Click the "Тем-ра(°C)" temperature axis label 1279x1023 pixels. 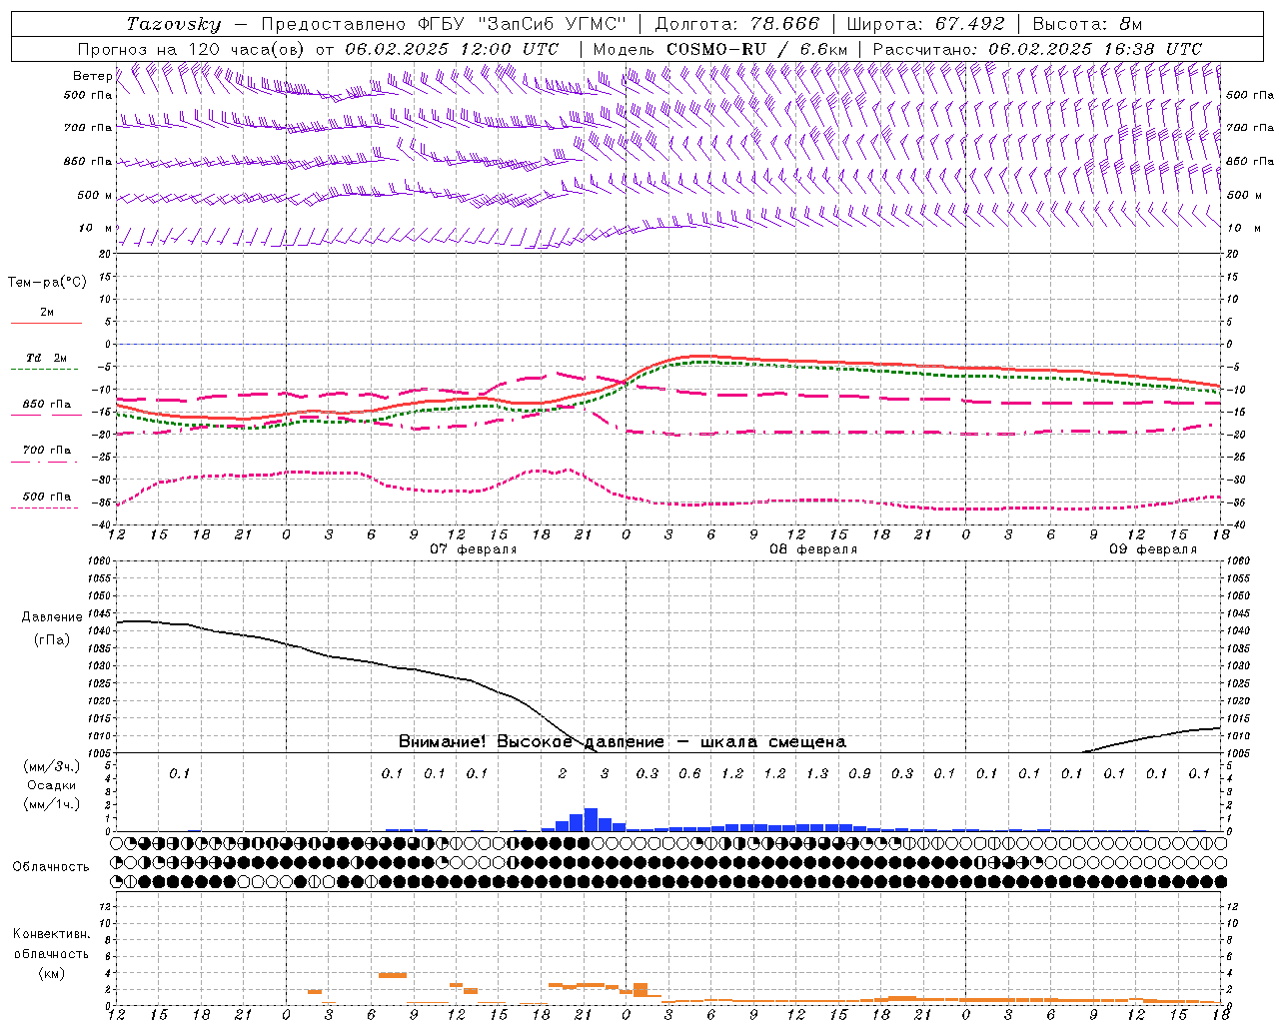47,283
